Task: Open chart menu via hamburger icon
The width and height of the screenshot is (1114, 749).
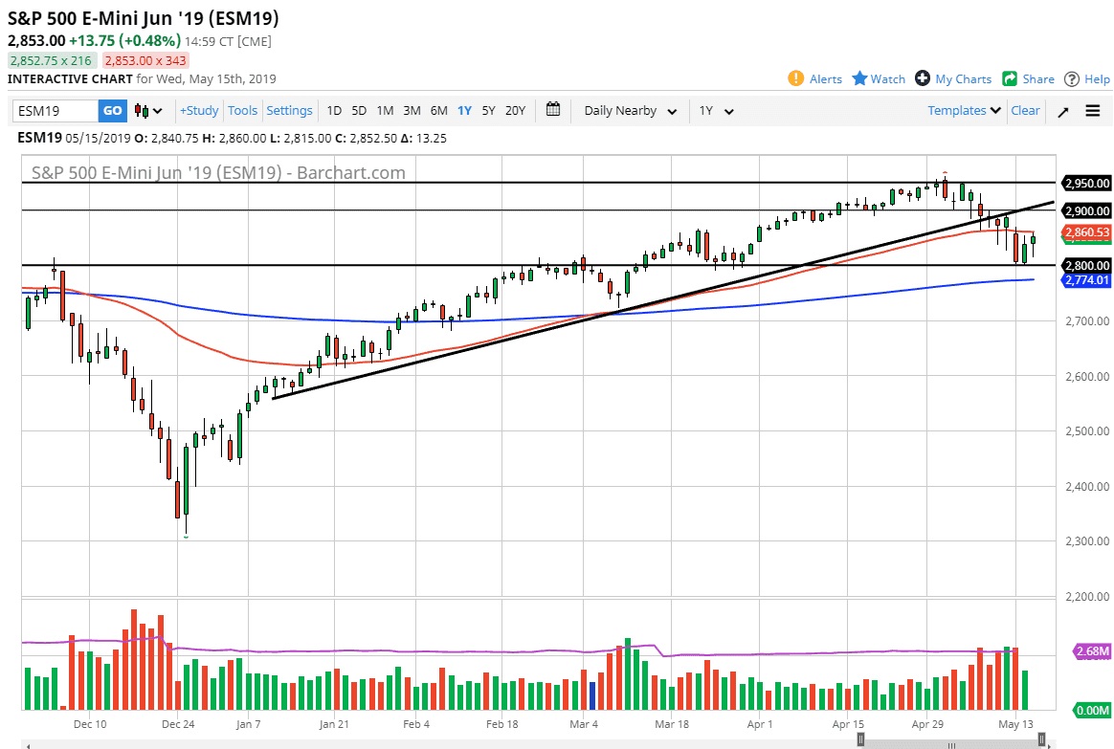Action: pos(1092,110)
